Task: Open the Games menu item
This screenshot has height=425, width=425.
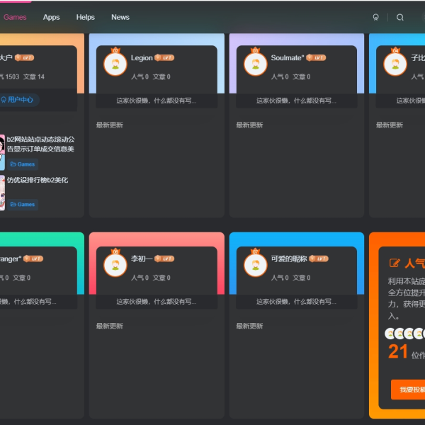Action: point(15,17)
